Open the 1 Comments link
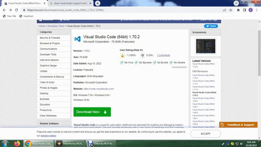 pos(164,56)
